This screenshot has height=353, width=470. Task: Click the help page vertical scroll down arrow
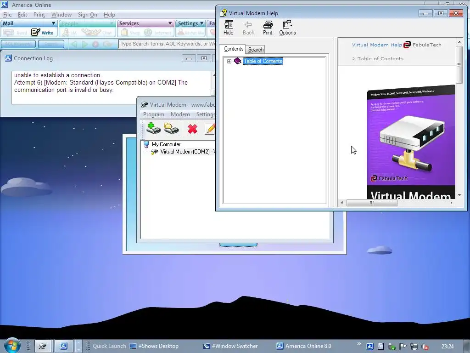(x=459, y=195)
